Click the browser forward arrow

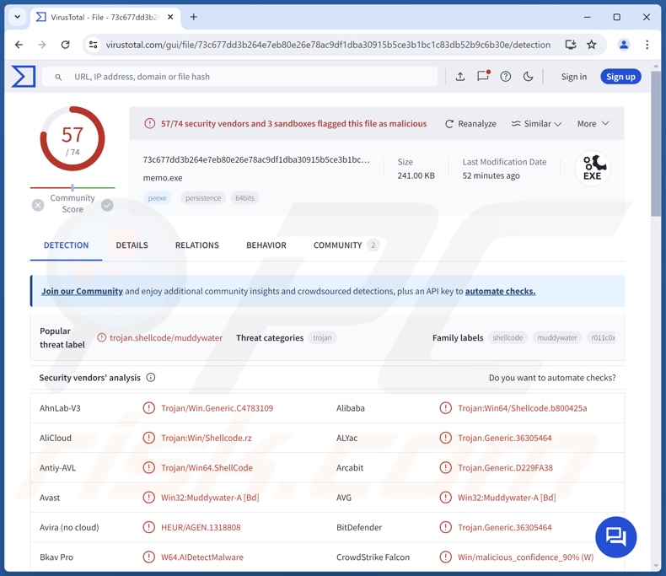tap(41, 45)
